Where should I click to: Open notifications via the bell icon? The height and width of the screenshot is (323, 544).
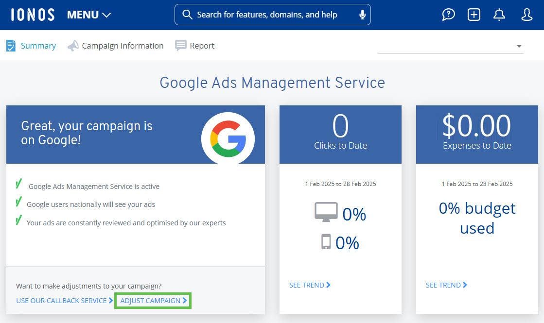click(499, 15)
